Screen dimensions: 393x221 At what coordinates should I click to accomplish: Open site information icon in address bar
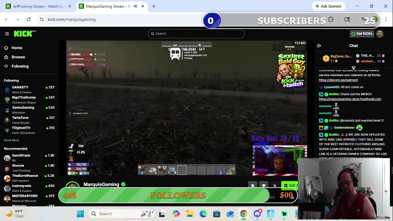pyautogui.click(x=42, y=19)
